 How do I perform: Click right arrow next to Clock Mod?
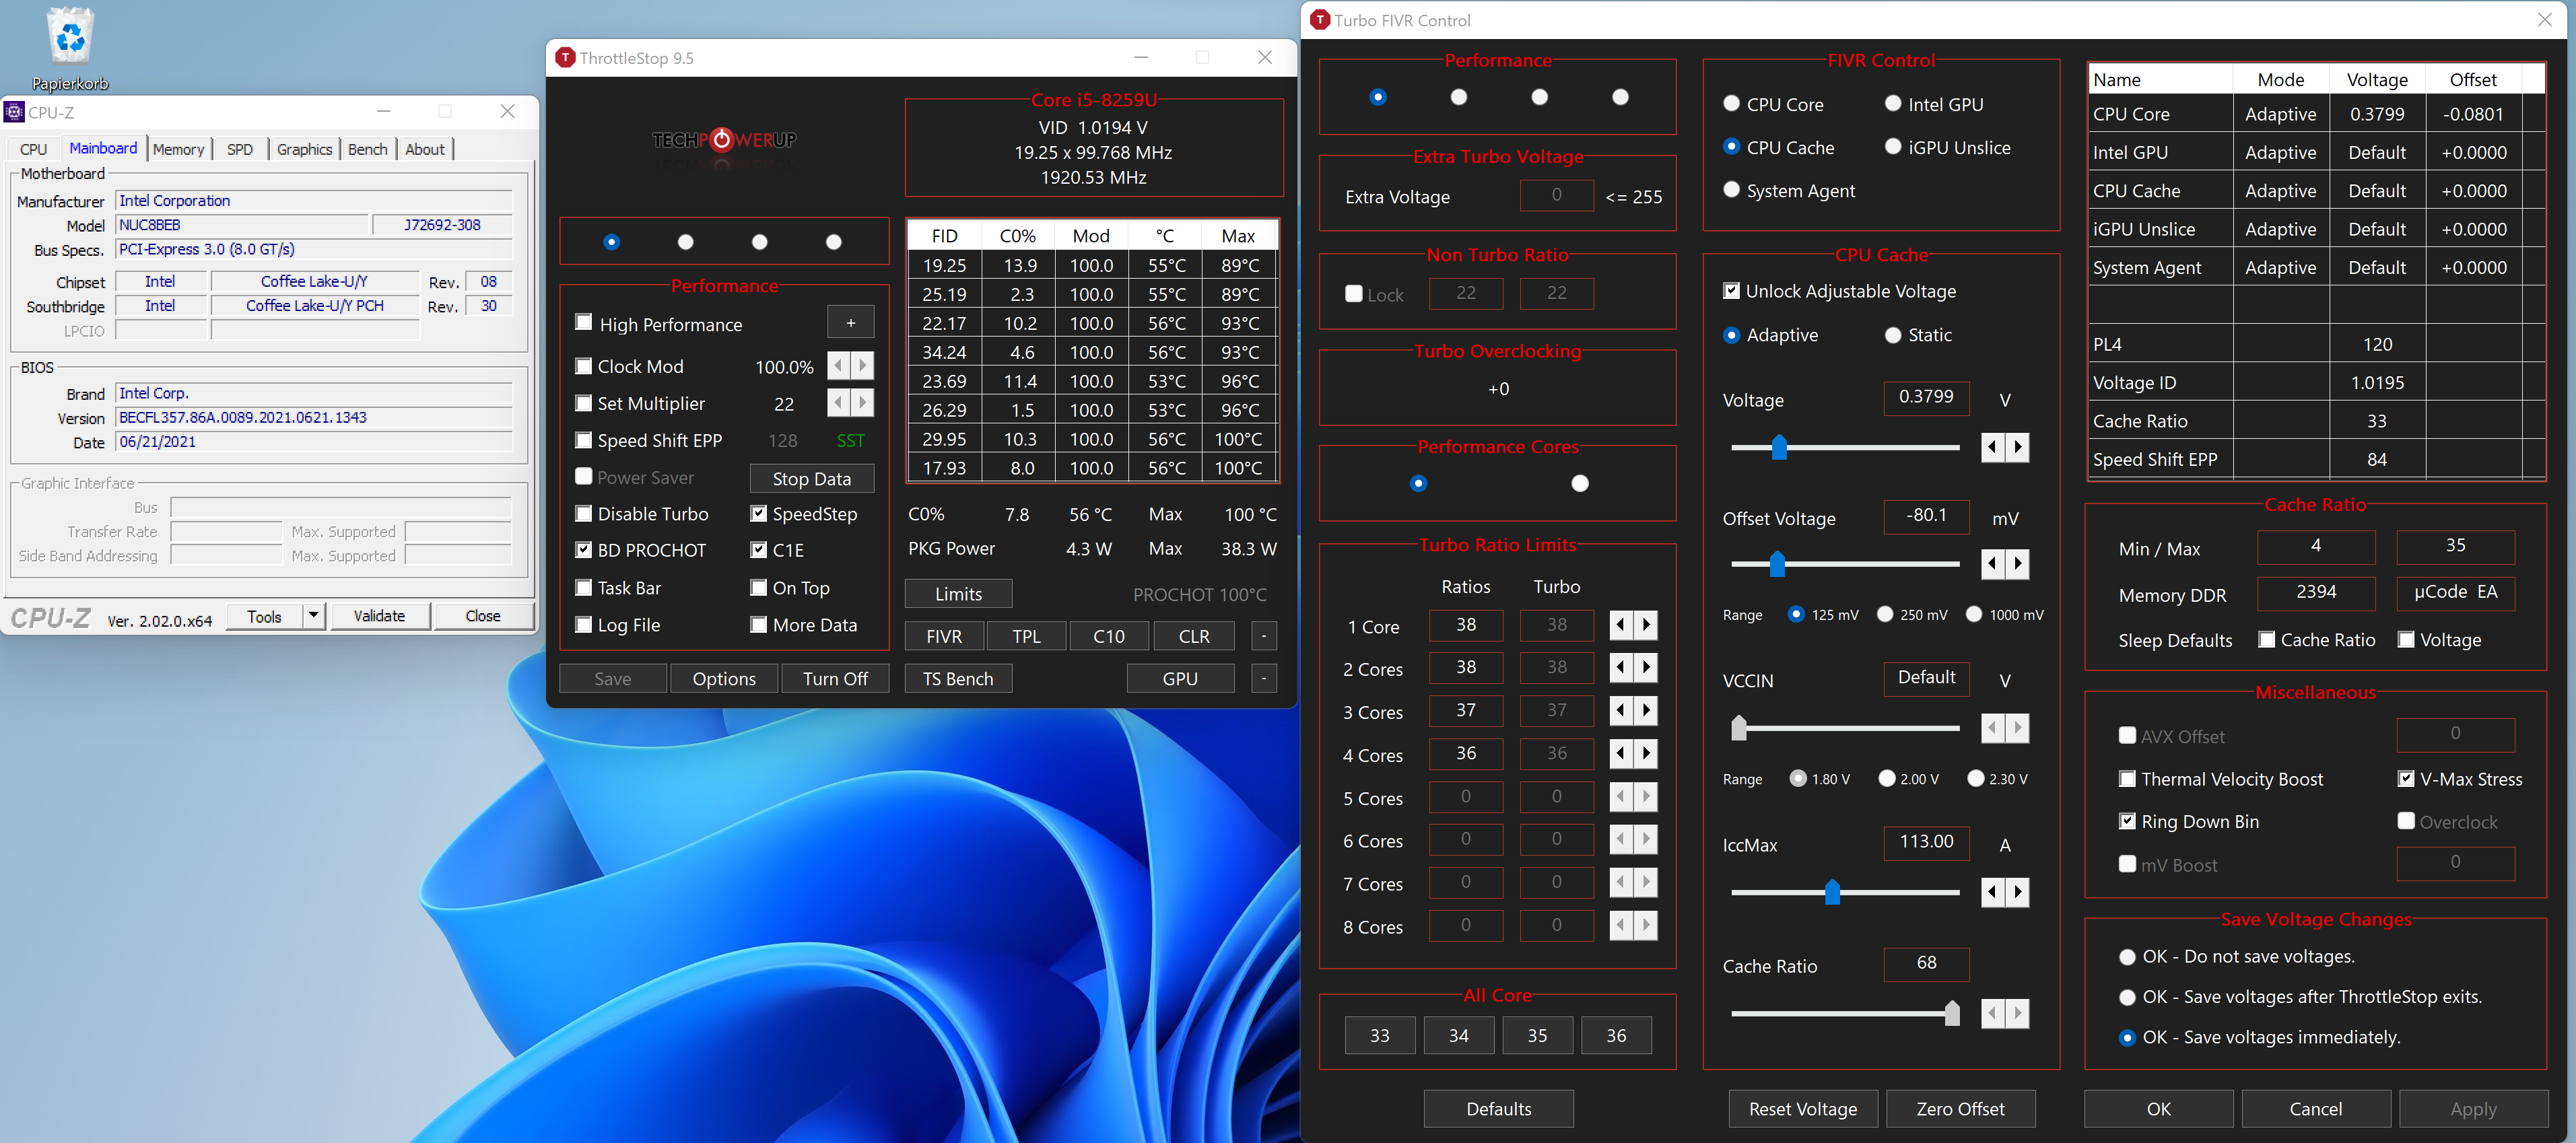click(x=863, y=366)
